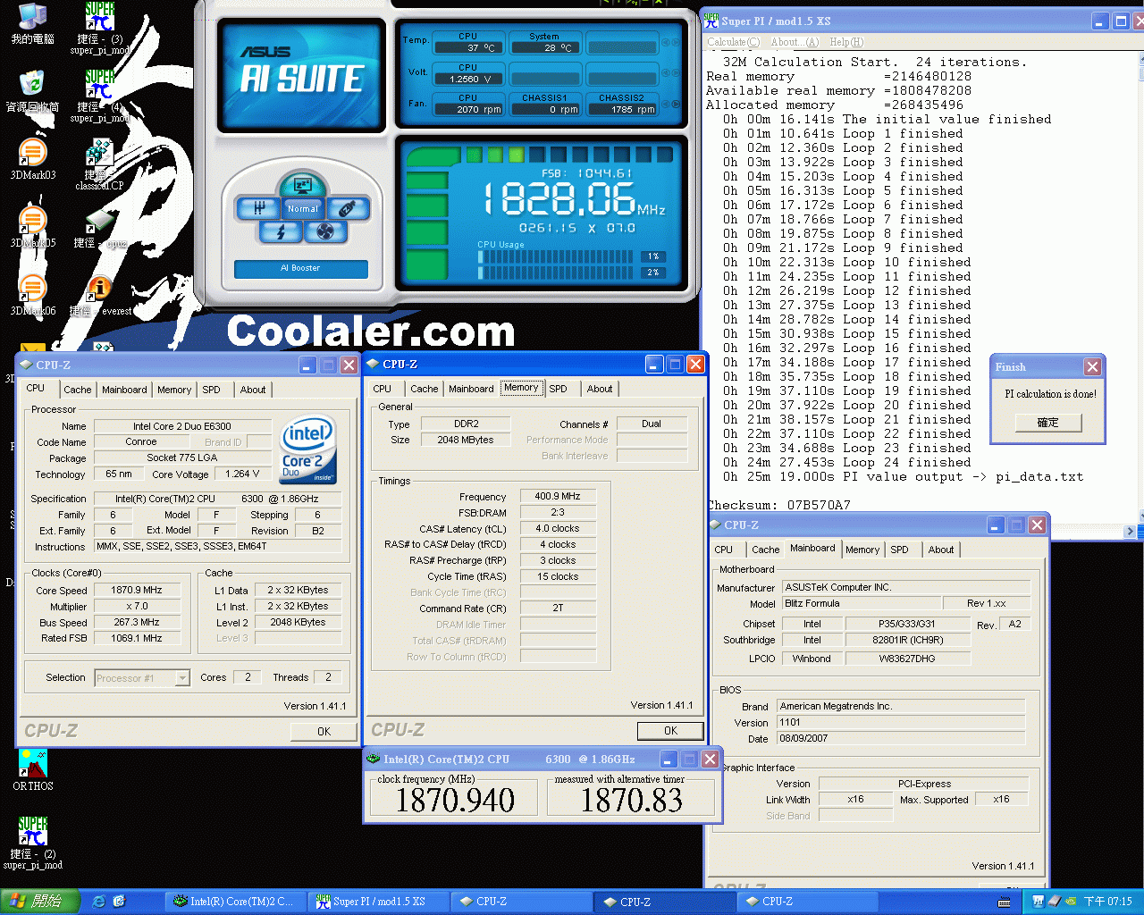
Task: Click the Core Voltage value 1.264 V
Action: coord(242,474)
